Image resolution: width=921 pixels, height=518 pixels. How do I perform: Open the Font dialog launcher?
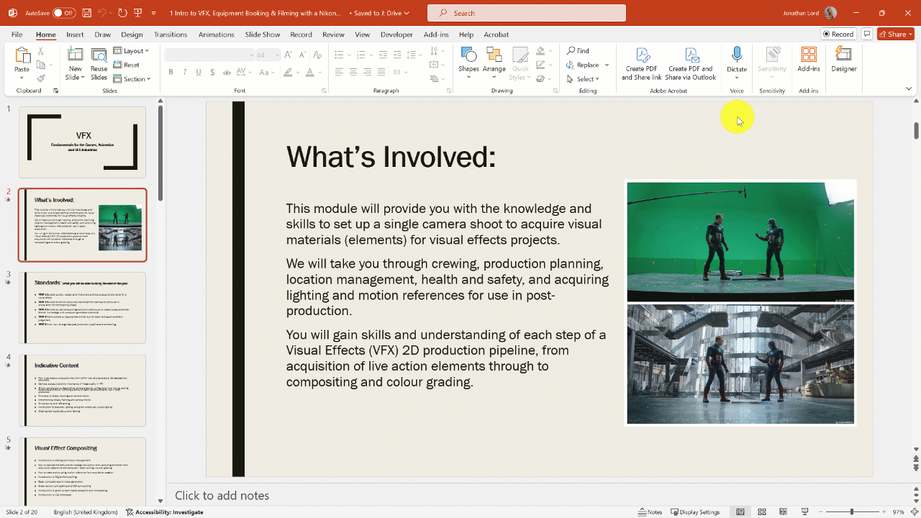[x=324, y=91]
